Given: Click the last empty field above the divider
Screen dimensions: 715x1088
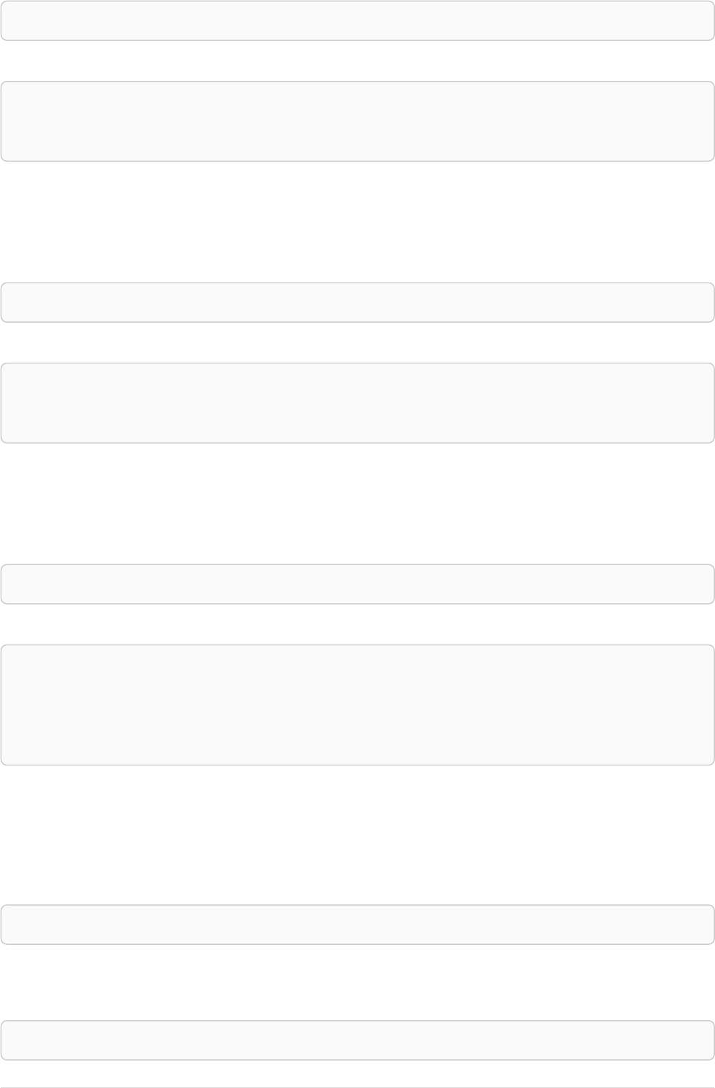Looking at the screenshot, I should (357, 1040).
